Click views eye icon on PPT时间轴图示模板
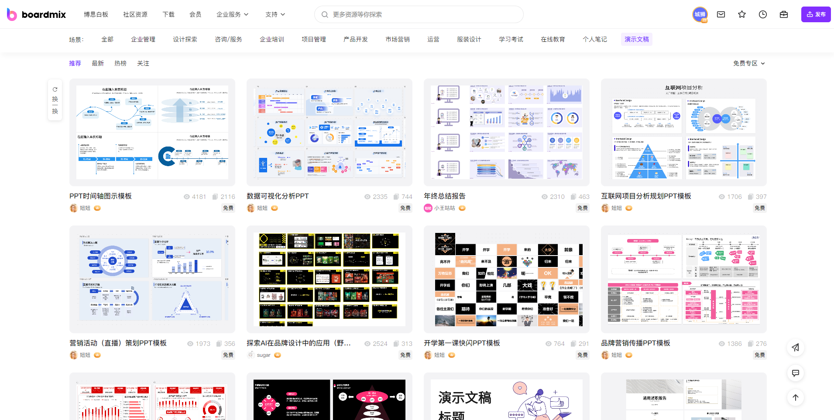 pos(187,197)
